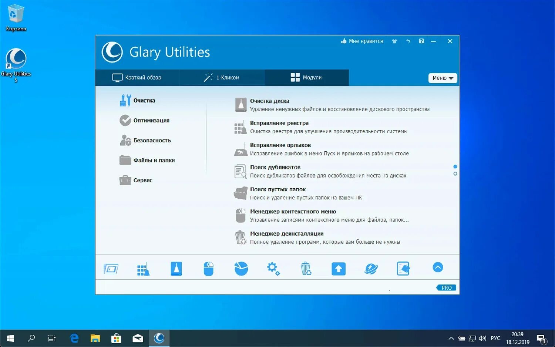Select 'Файлы и папки' category
The height and width of the screenshot is (347, 555).
pos(147,161)
